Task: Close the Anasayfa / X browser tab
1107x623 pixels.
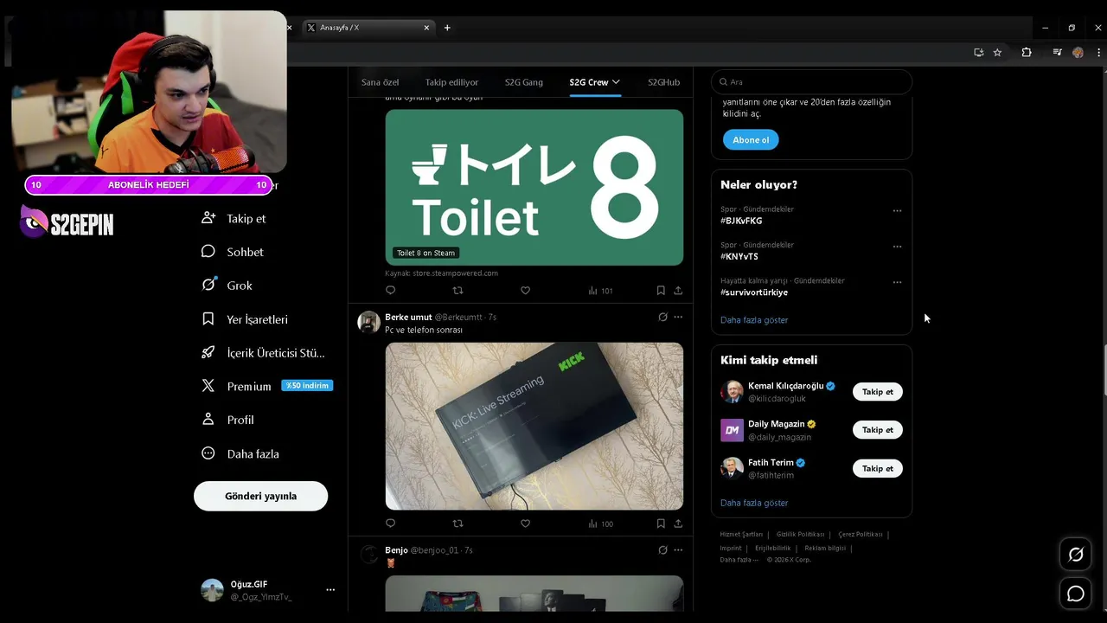Action: [426, 28]
